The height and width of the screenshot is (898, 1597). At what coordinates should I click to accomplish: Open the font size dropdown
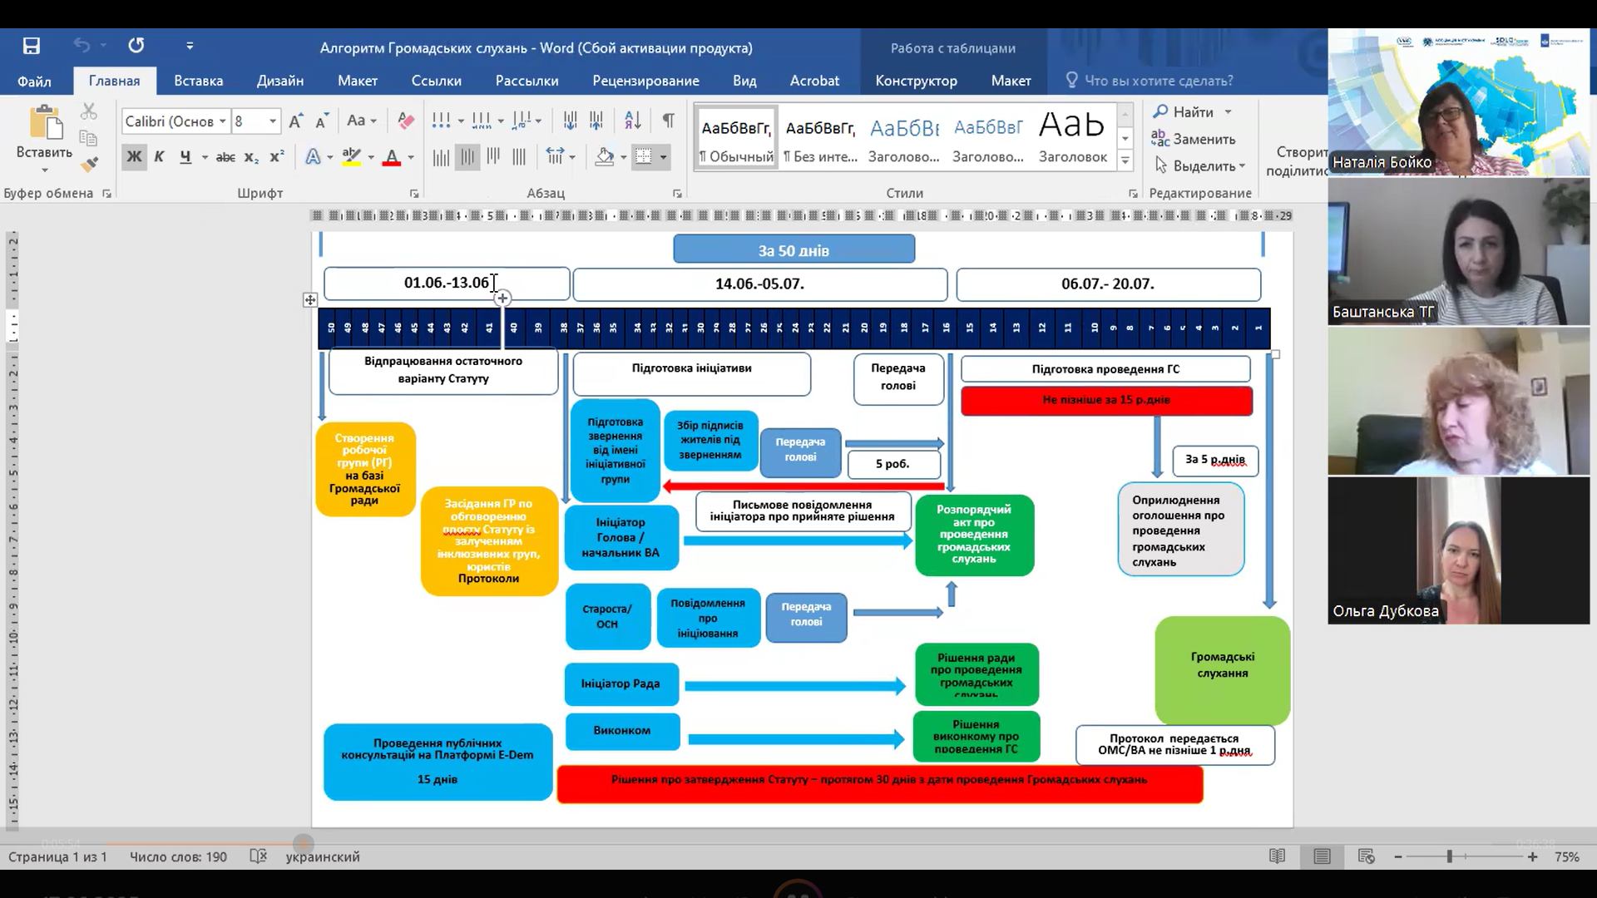pos(272,121)
